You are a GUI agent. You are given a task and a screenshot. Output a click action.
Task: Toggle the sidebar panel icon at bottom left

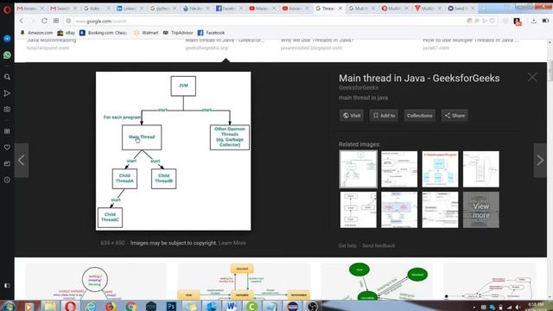[x=7, y=285]
